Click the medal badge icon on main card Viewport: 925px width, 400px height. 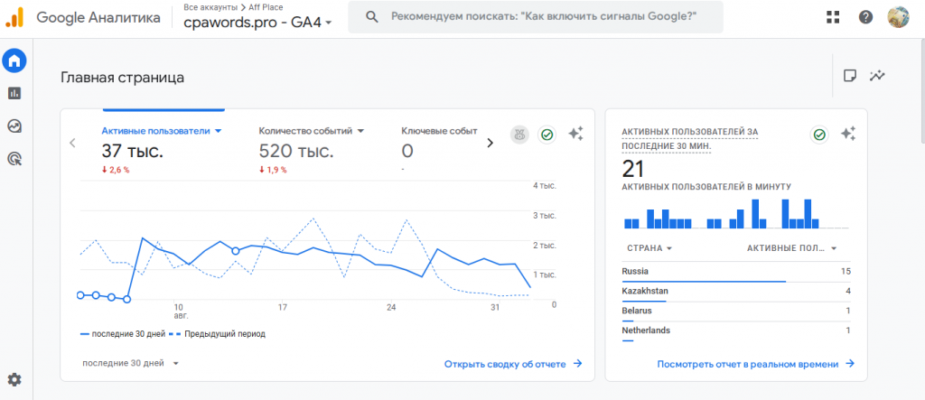coord(519,135)
